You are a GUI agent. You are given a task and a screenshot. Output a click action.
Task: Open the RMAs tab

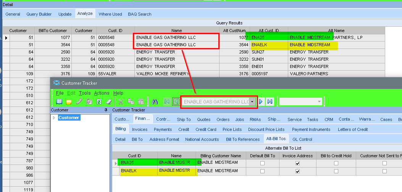point(256,119)
